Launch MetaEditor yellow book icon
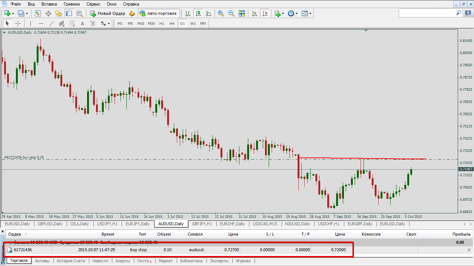 (x=132, y=13)
